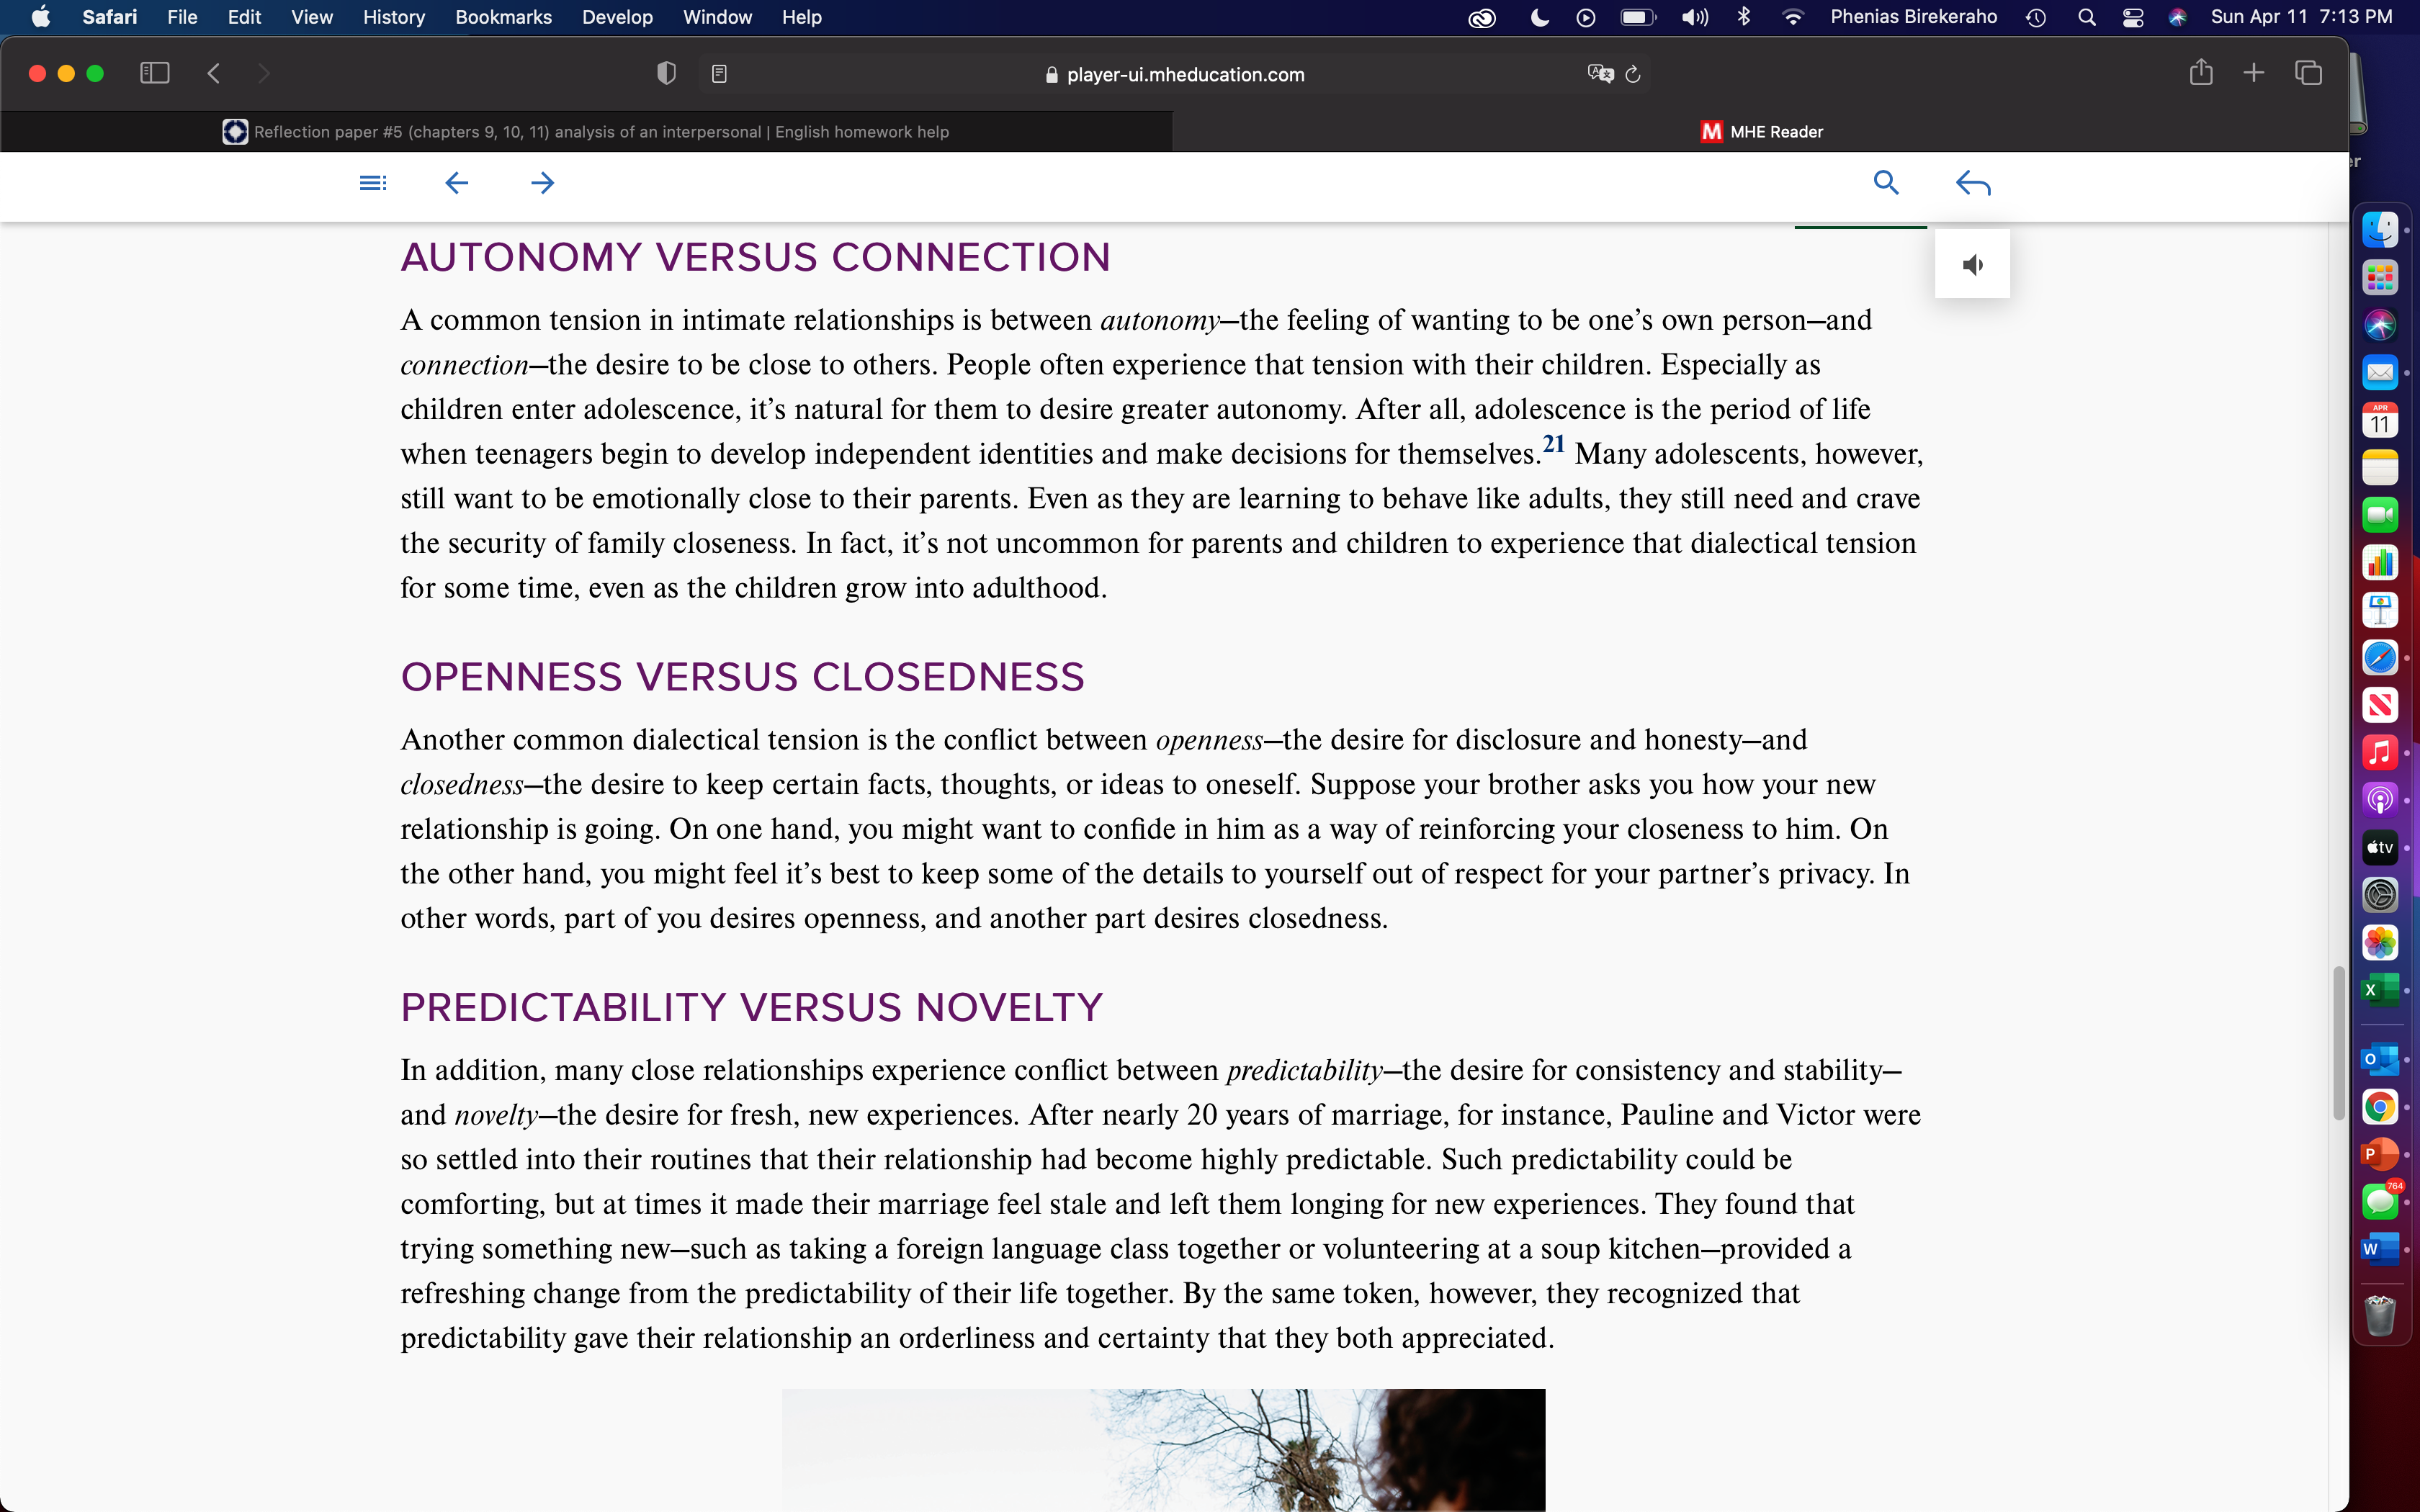Go to previous page in MHE Reader
This screenshot has width=2420, height=1512.
pyautogui.click(x=456, y=182)
